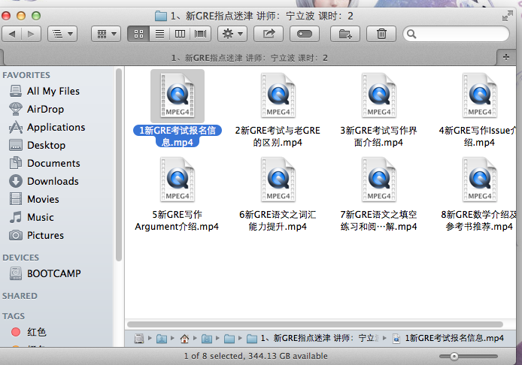
Task: Click the SHARED section header
Action: 20,296
